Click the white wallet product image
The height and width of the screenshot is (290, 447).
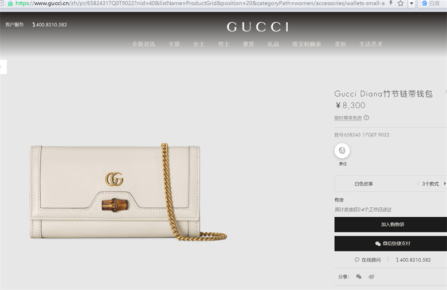tap(128, 192)
